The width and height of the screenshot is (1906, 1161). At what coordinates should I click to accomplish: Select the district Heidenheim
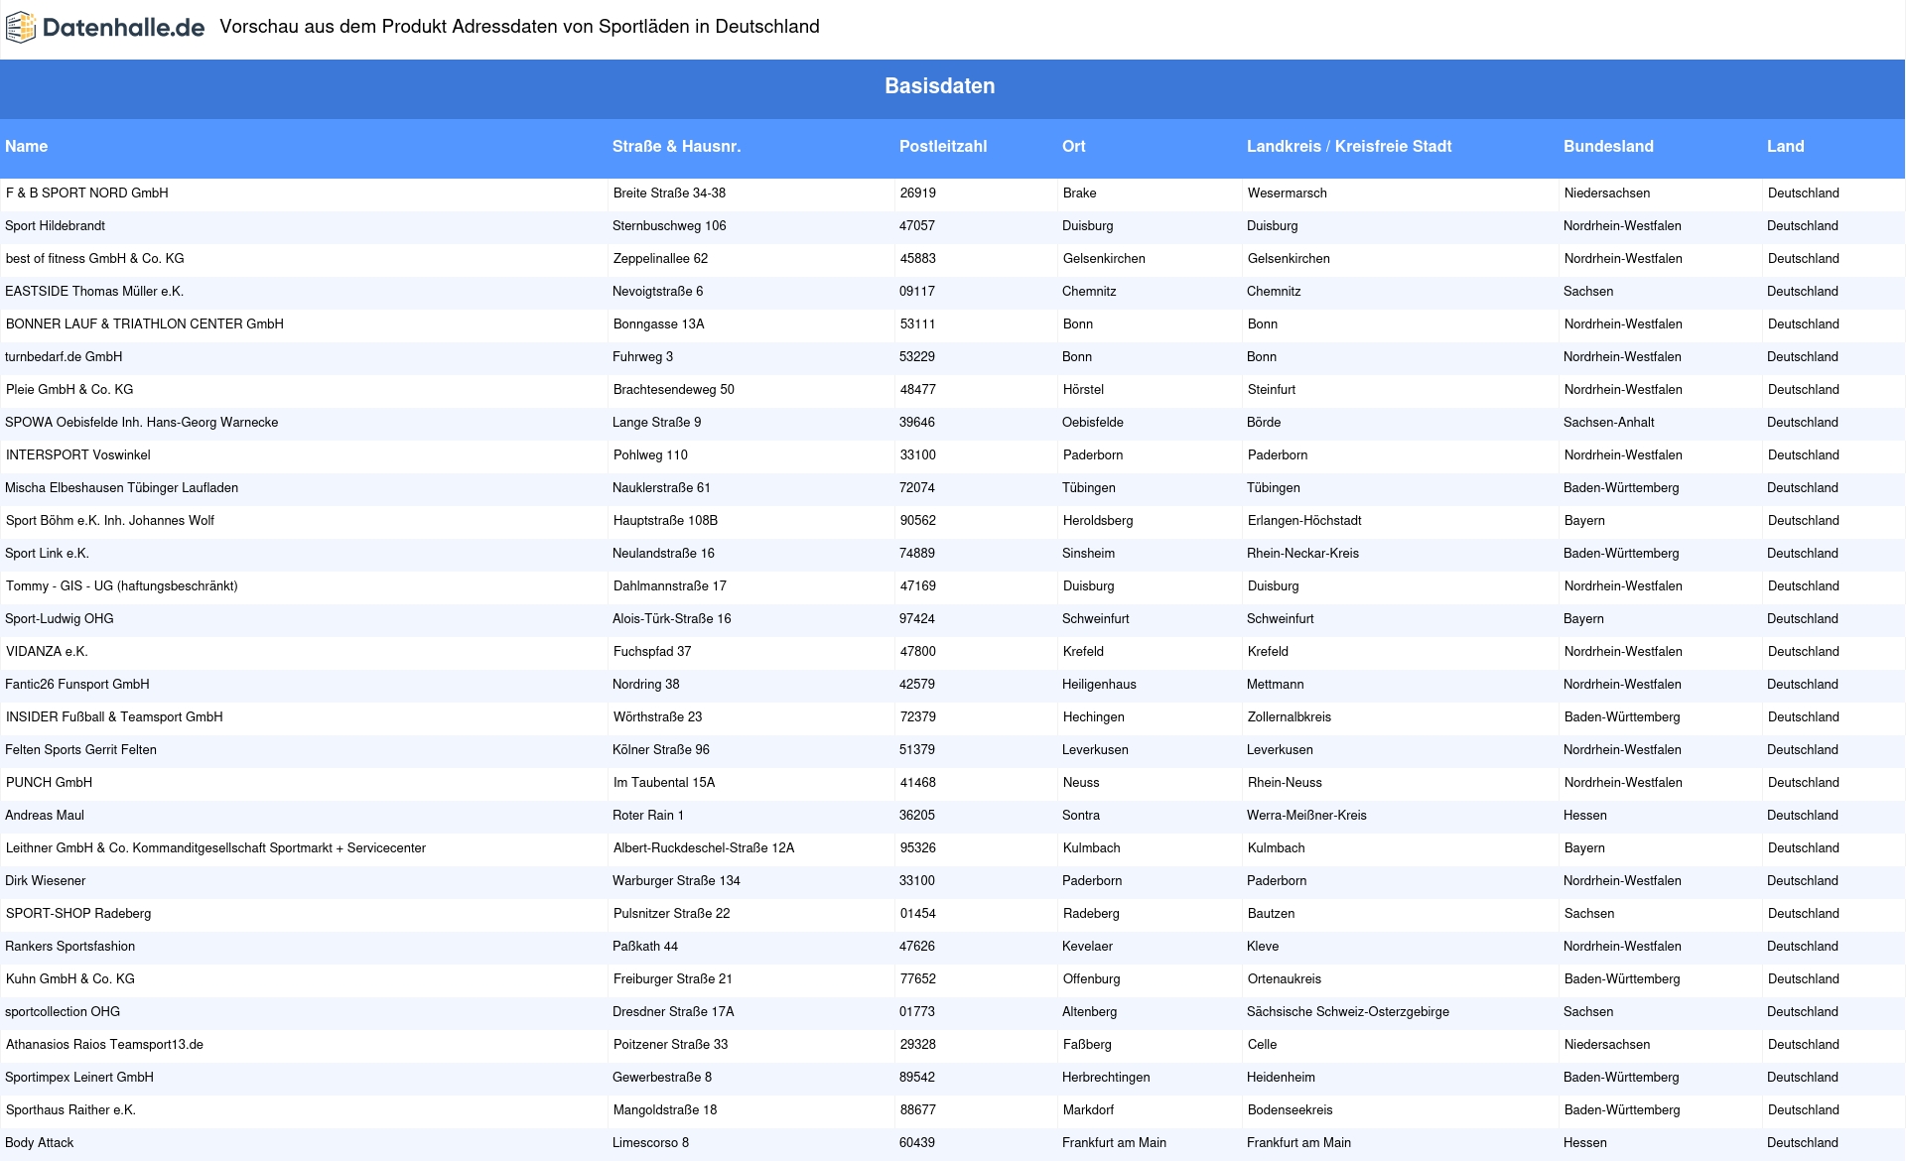1281,1077
